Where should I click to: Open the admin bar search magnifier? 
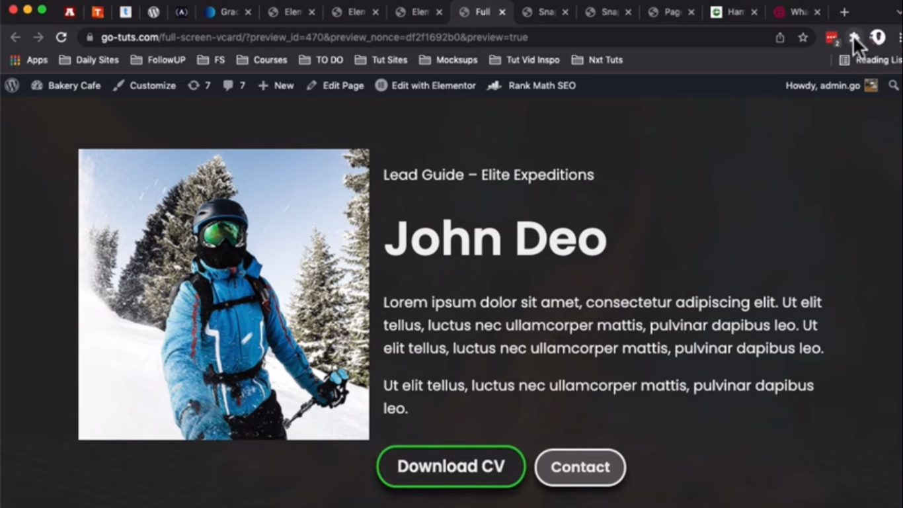pyautogui.click(x=894, y=85)
